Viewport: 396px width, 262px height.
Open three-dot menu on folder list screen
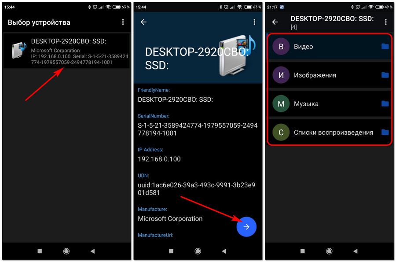point(386,22)
